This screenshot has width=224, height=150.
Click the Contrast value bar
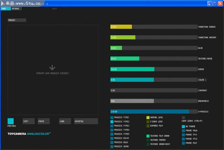click(153, 91)
